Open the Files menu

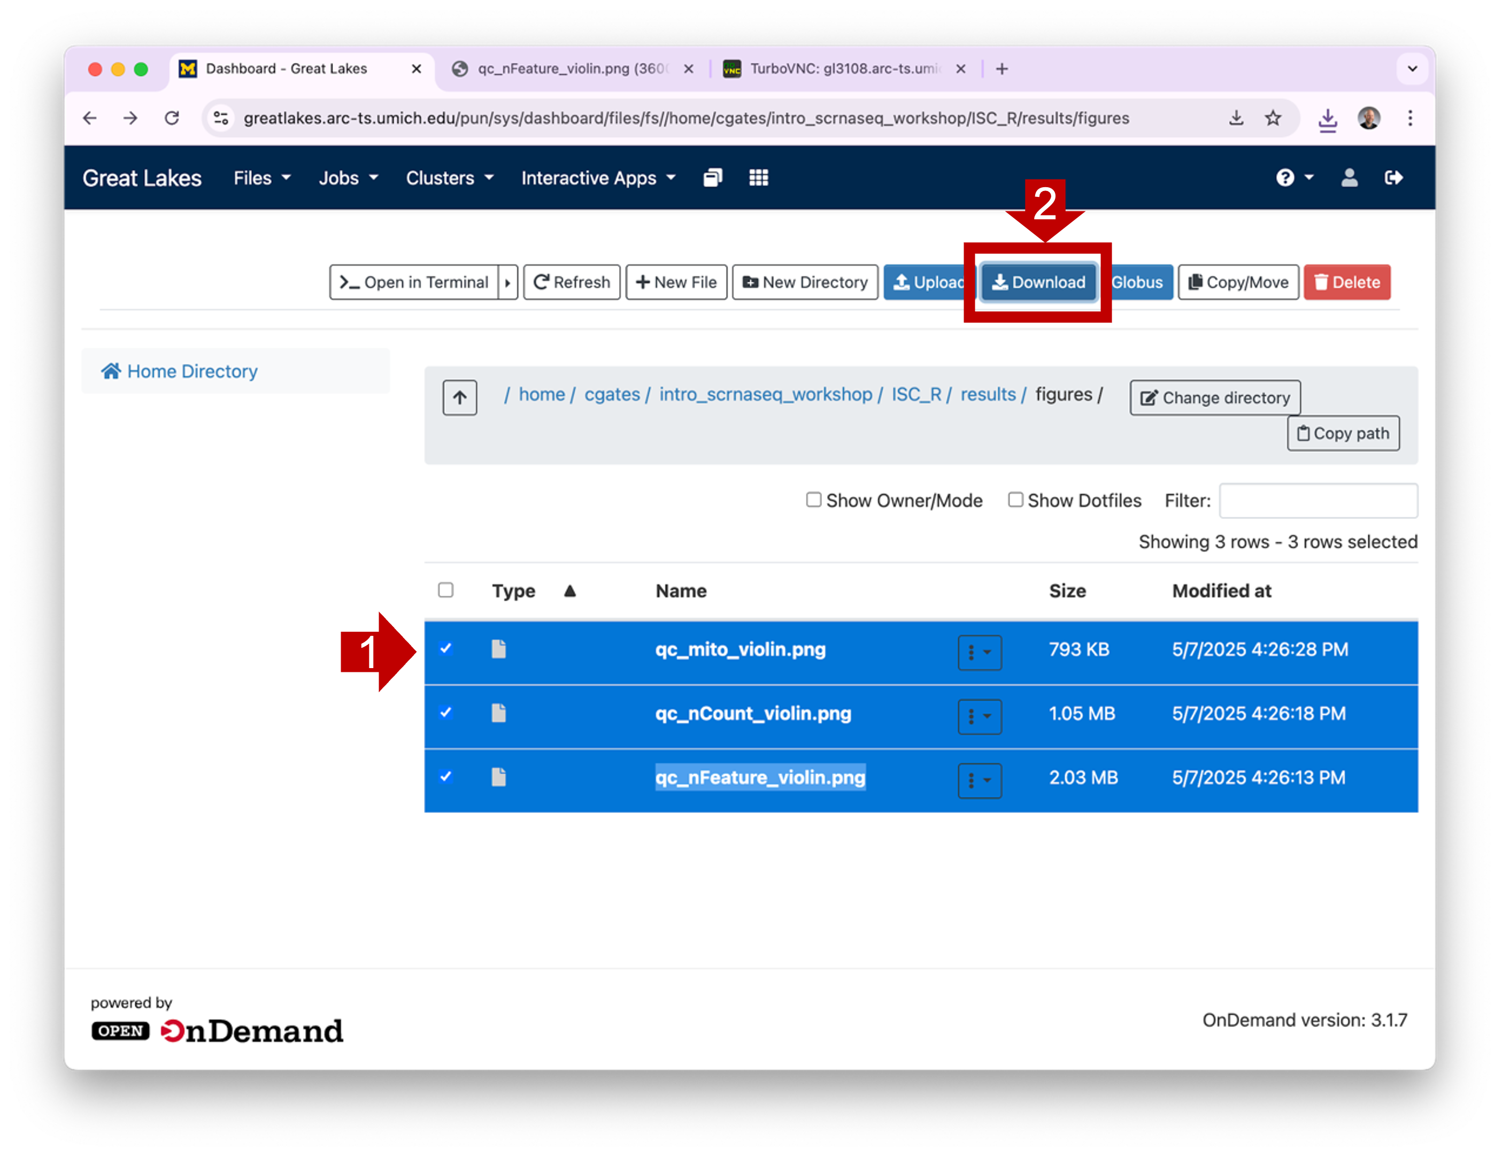tap(261, 178)
